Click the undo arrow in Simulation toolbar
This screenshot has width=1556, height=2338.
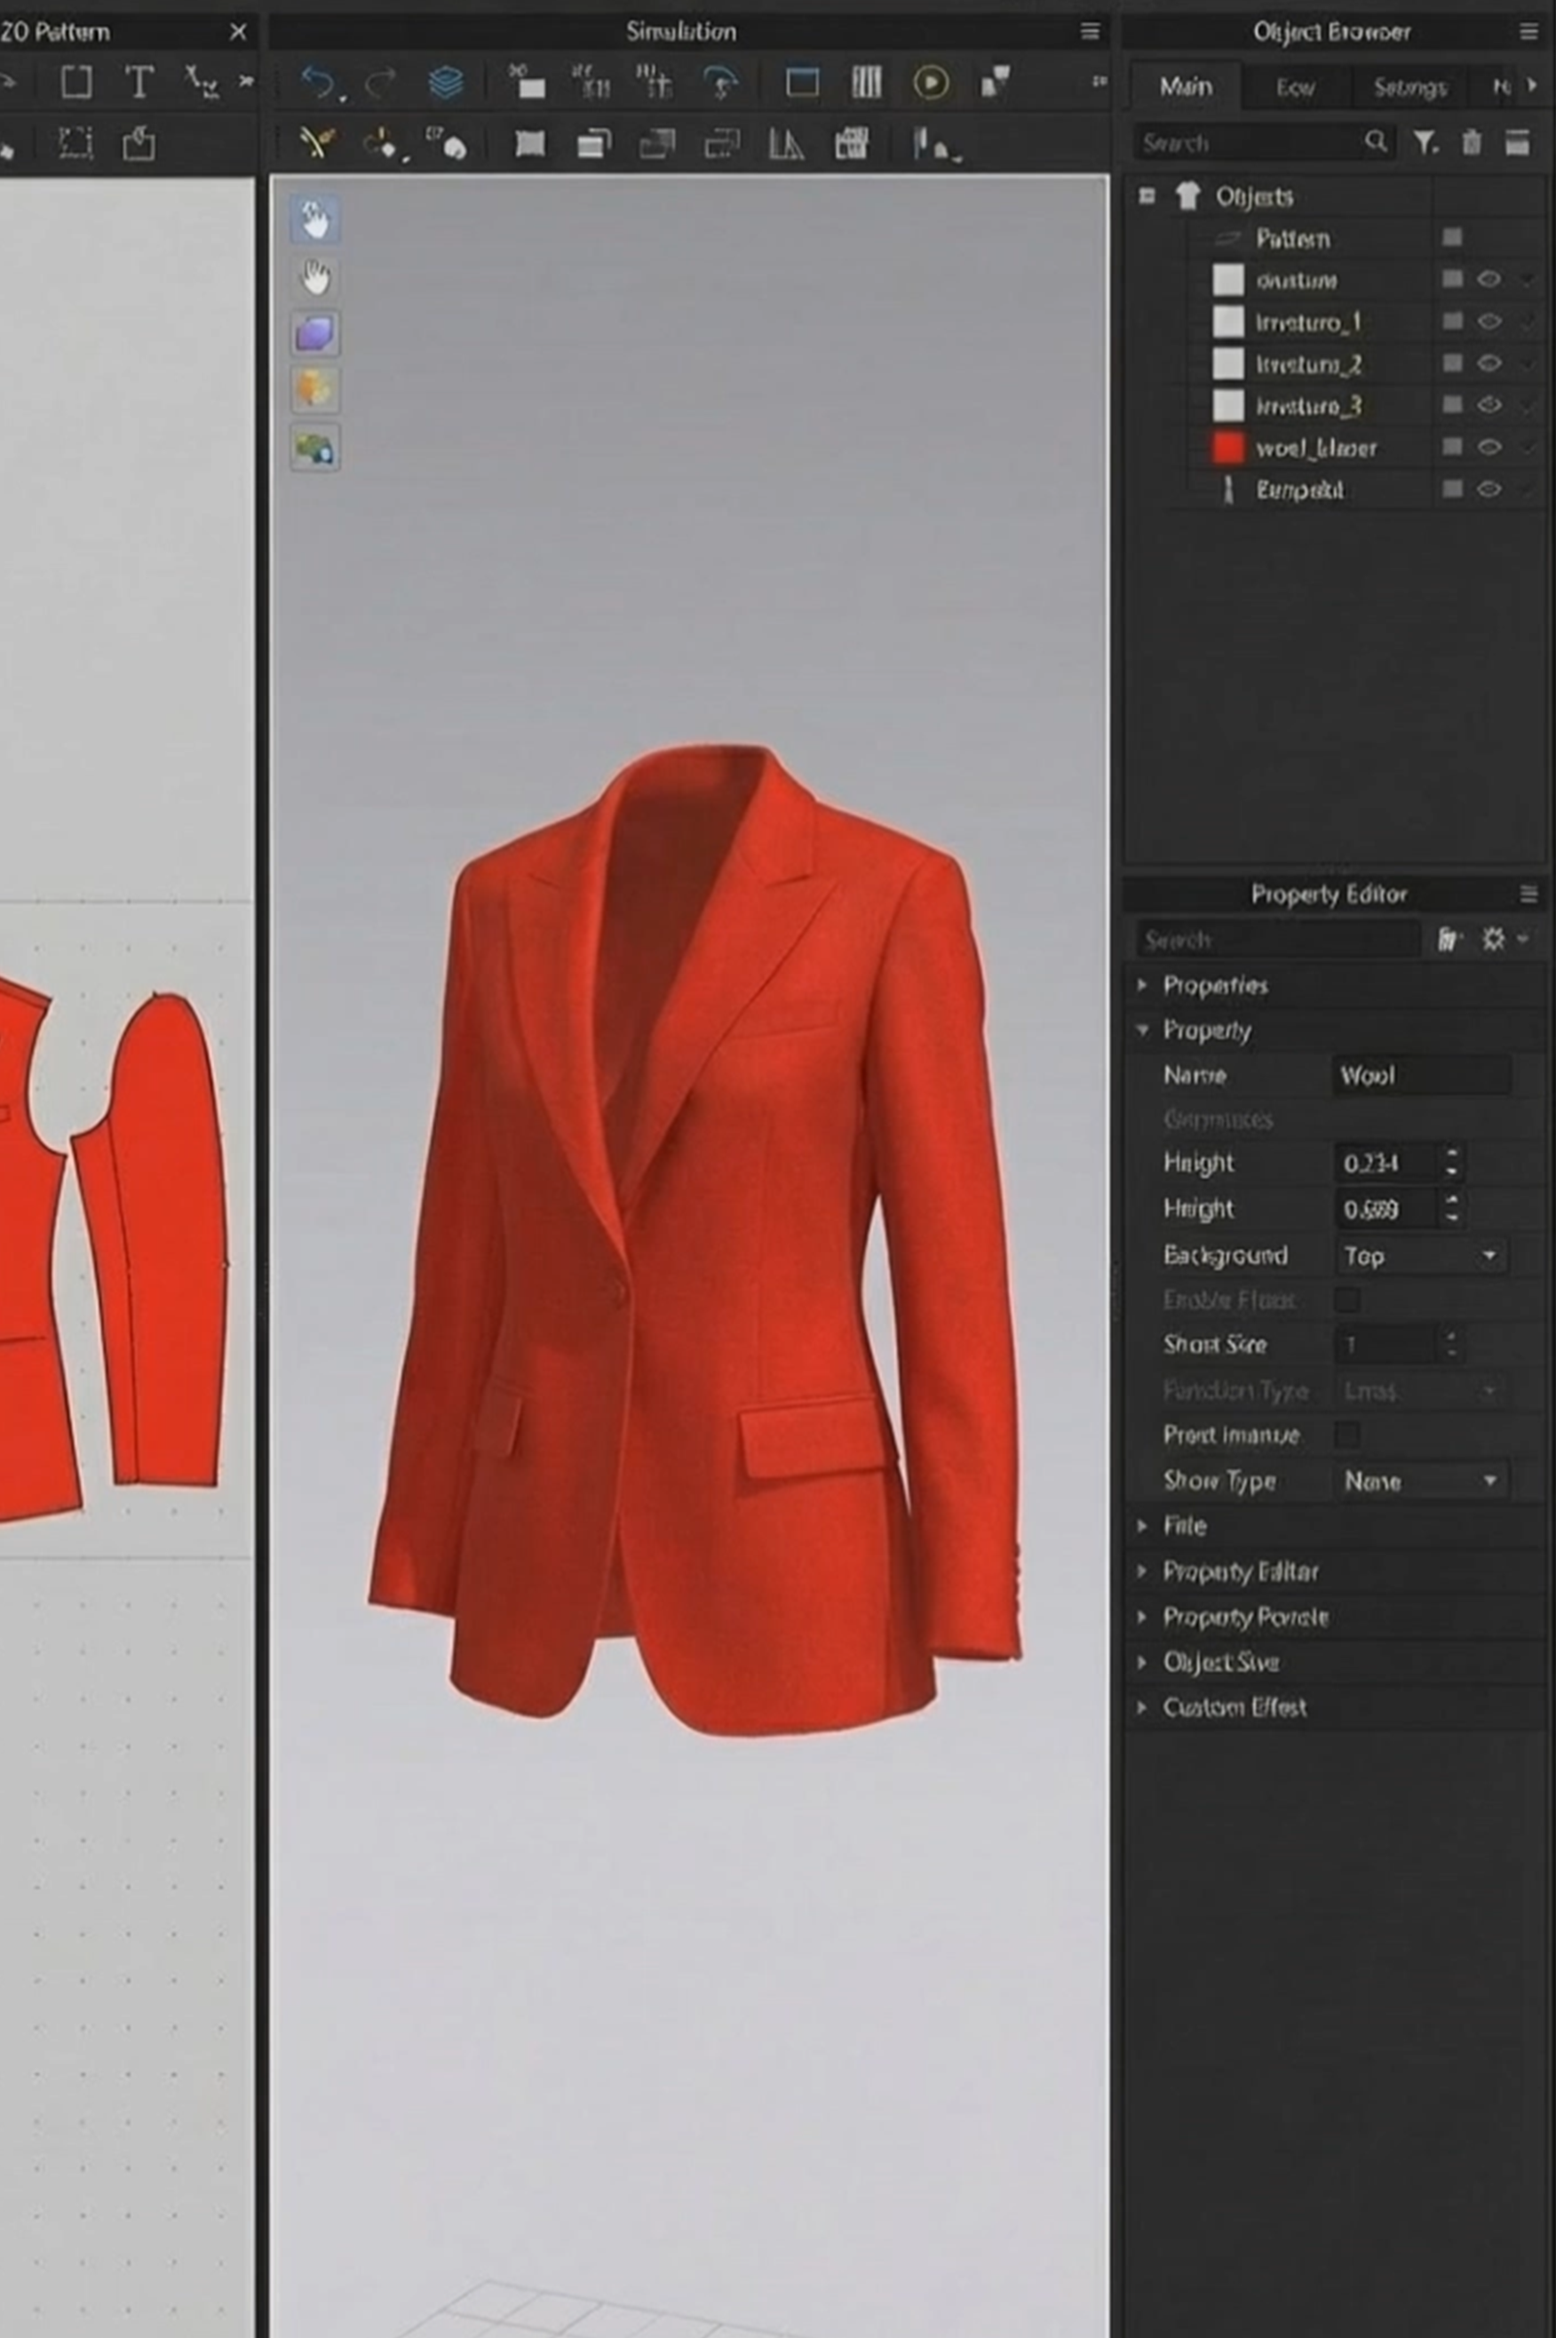[316, 83]
